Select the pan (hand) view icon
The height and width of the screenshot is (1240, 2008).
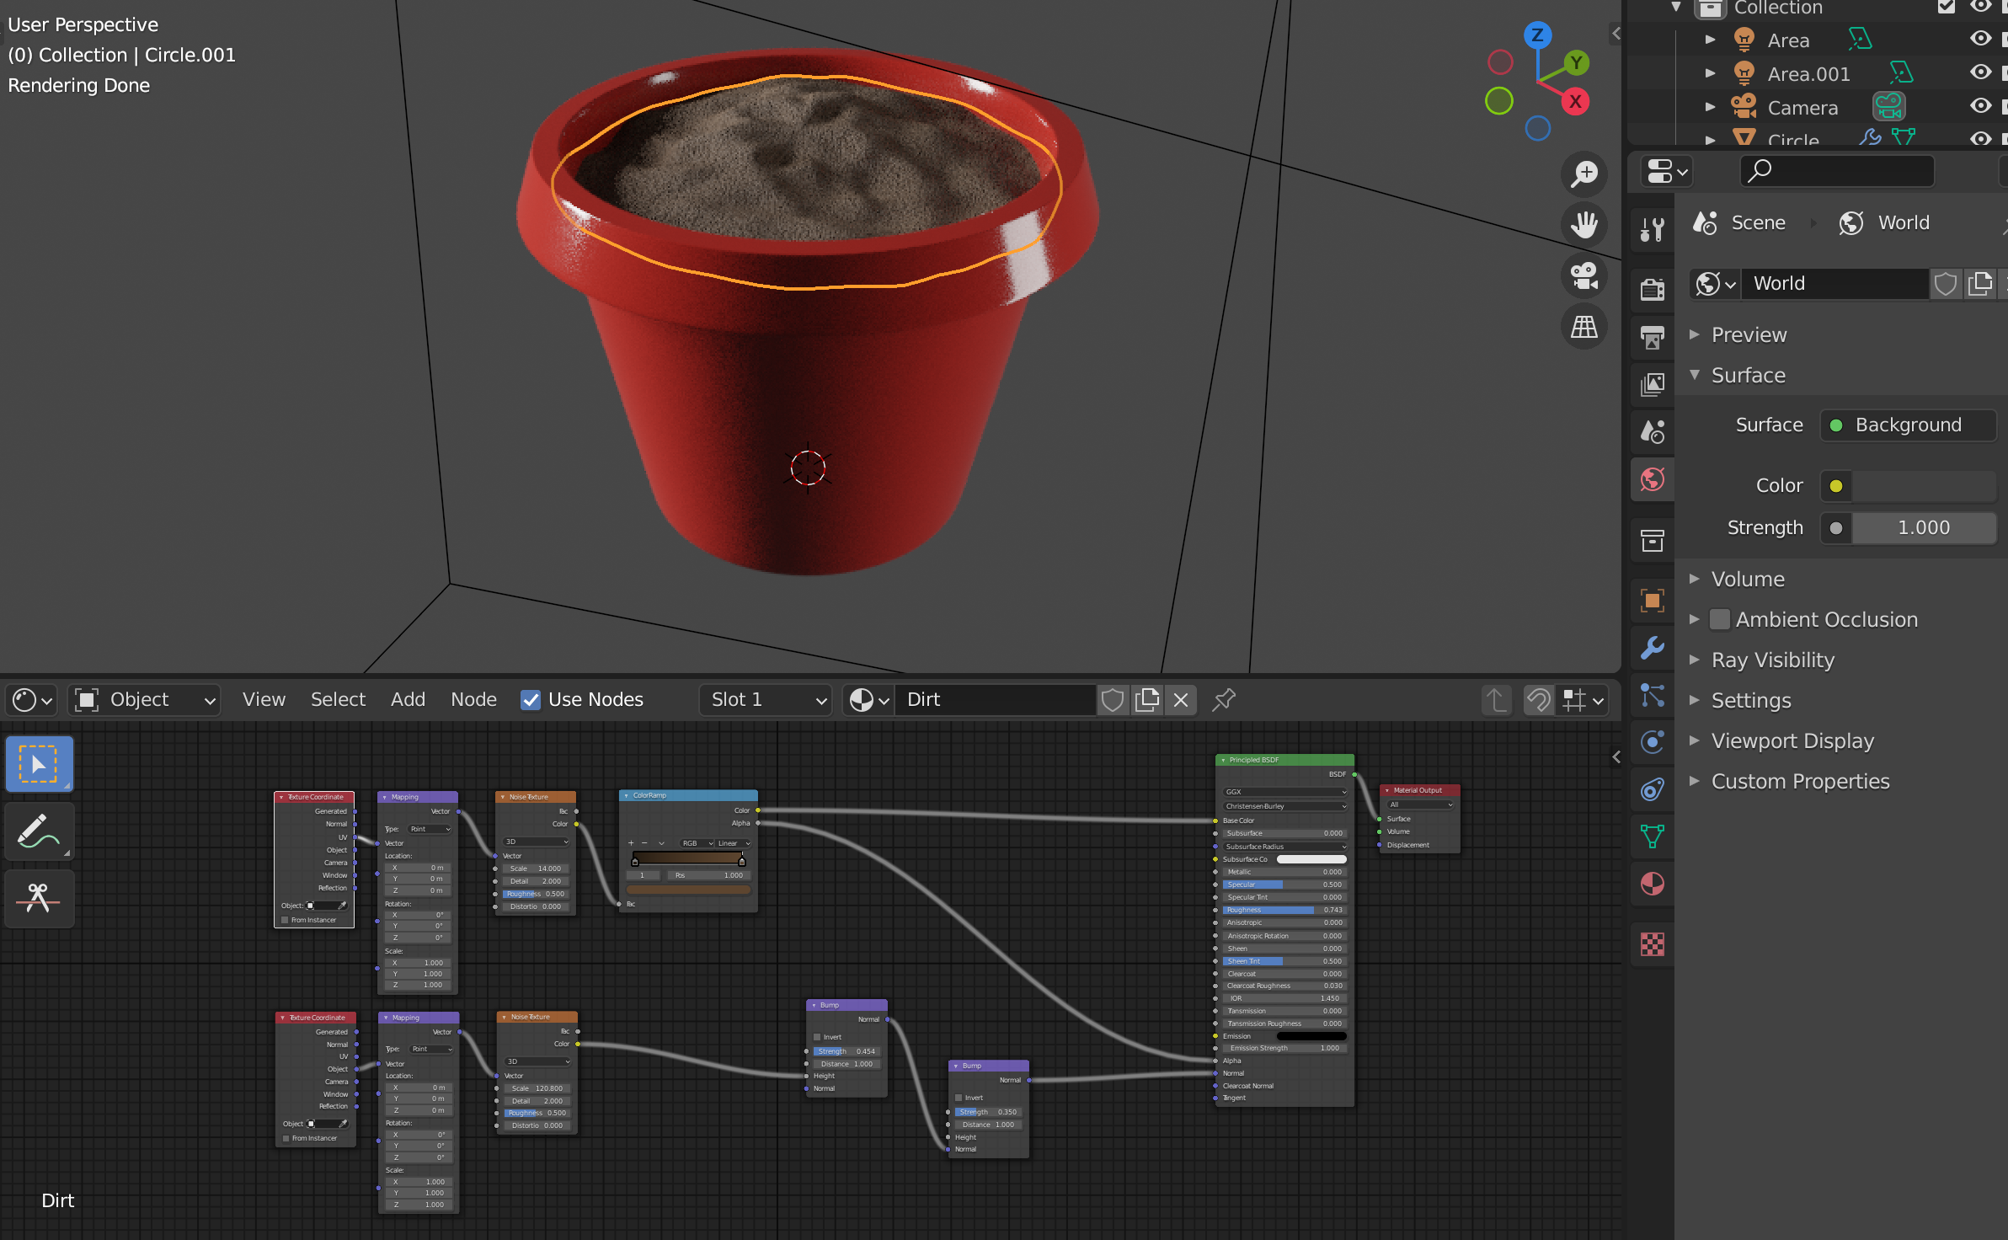tap(1584, 225)
